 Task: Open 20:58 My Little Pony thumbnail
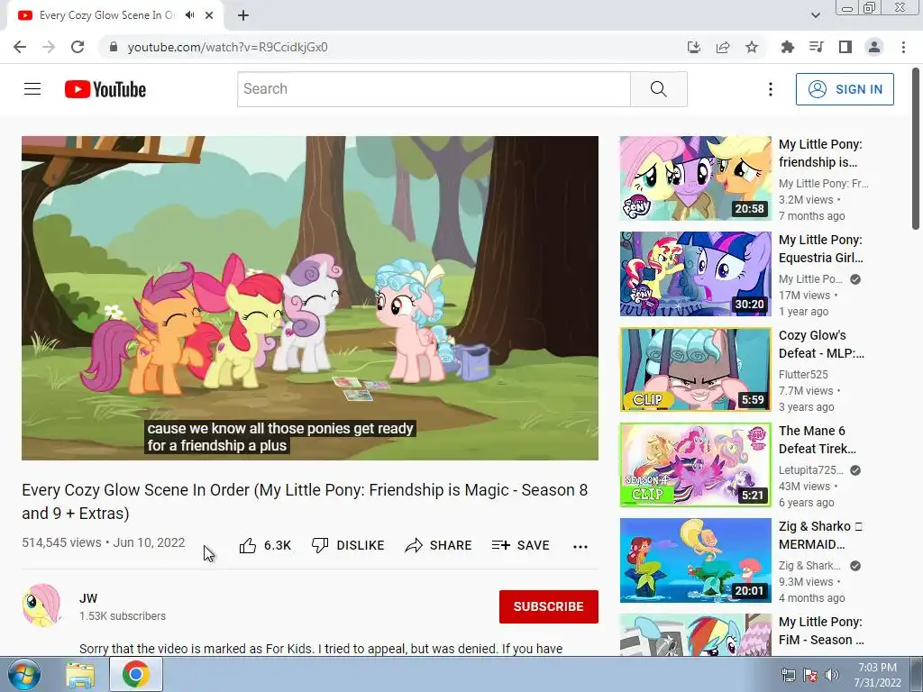point(695,178)
